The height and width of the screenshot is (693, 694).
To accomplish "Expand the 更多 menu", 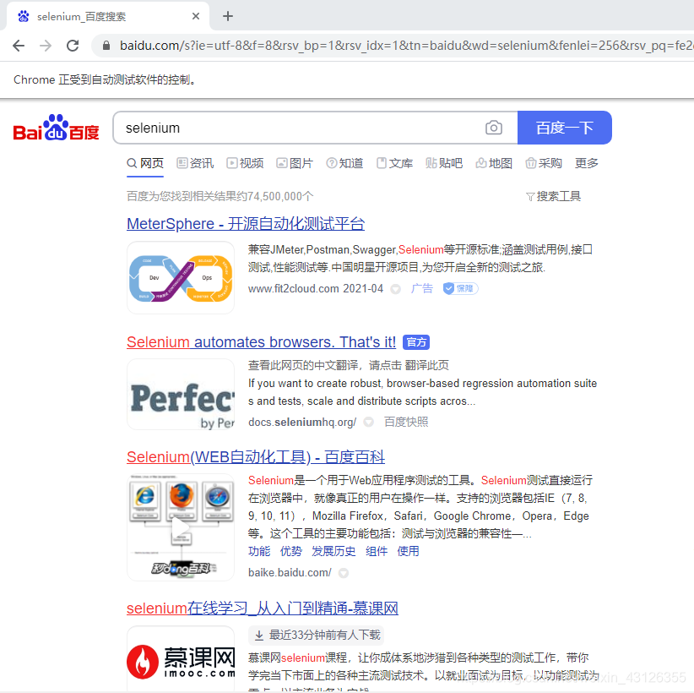I will [587, 163].
